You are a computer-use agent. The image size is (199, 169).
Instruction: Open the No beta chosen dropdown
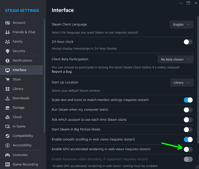(176, 59)
